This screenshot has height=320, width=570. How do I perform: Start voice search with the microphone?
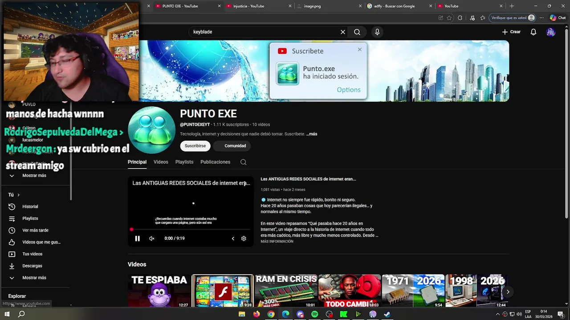point(377,32)
